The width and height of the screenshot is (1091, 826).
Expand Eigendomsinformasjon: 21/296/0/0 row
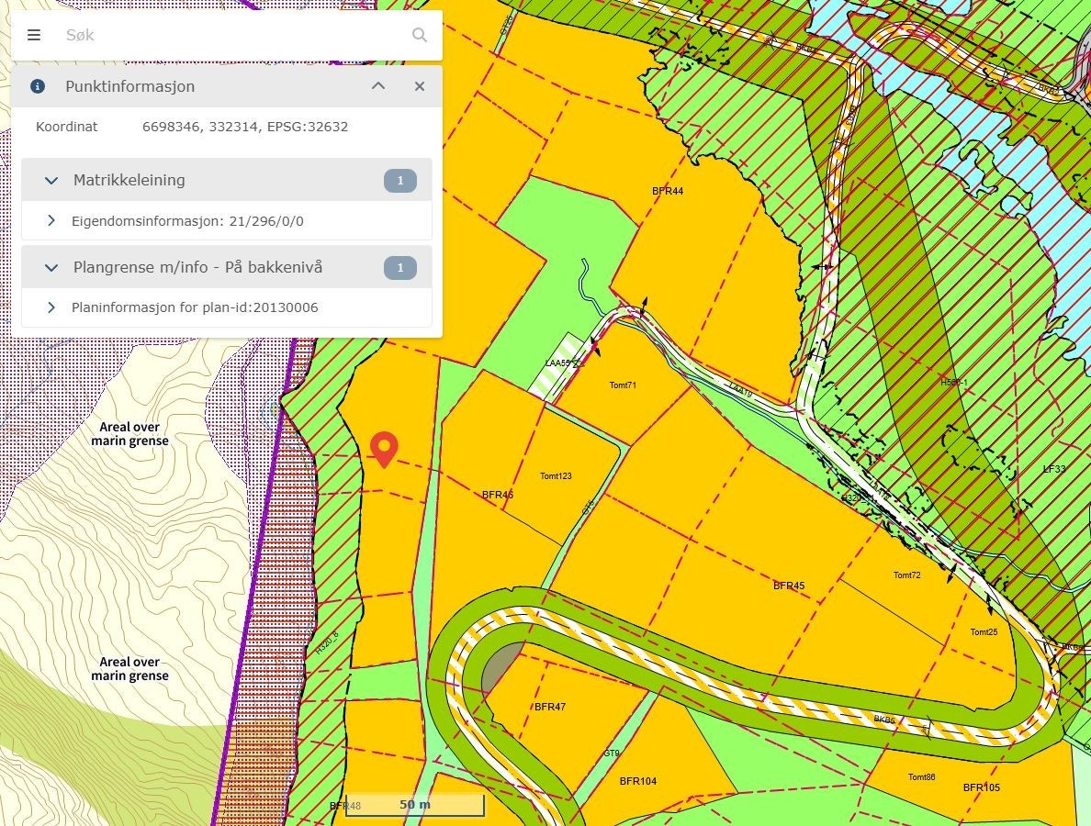pyautogui.click(x=227, y=221)
